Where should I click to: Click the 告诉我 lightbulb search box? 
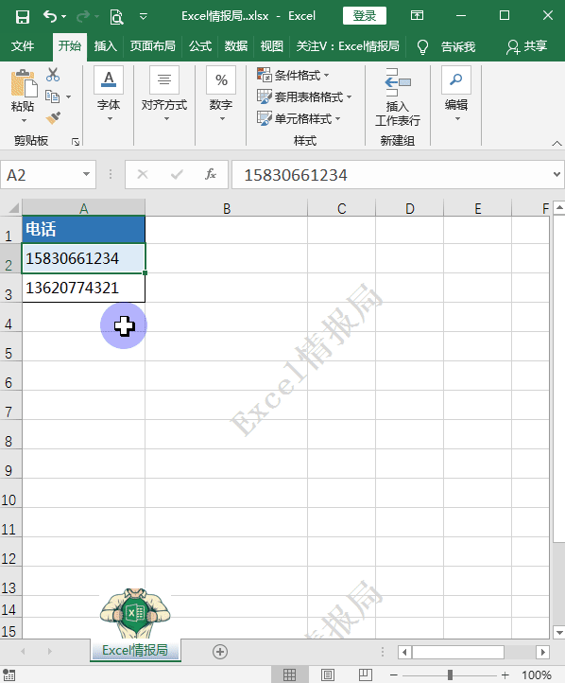click(446, 46)
